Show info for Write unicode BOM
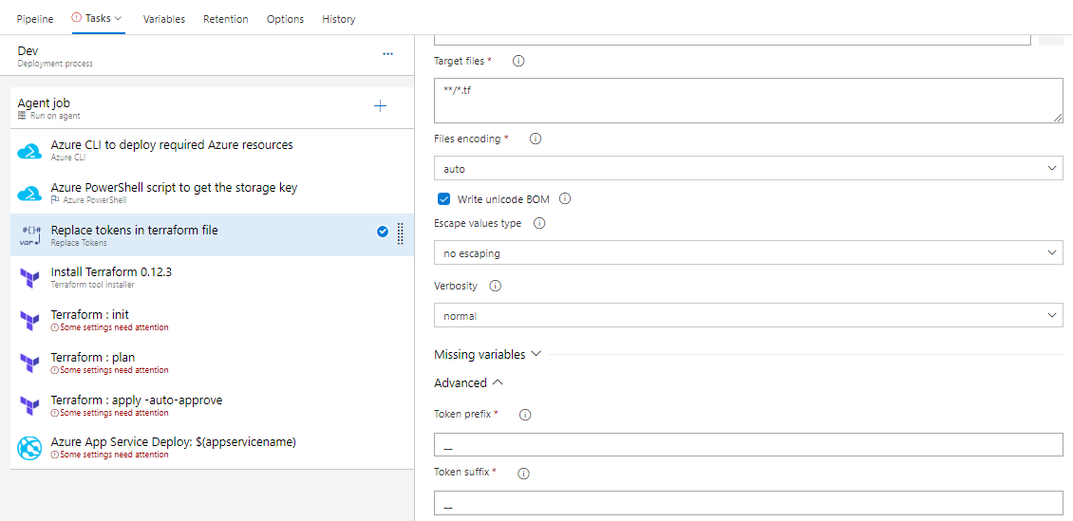1073x521 pixels. click(565, 199)
